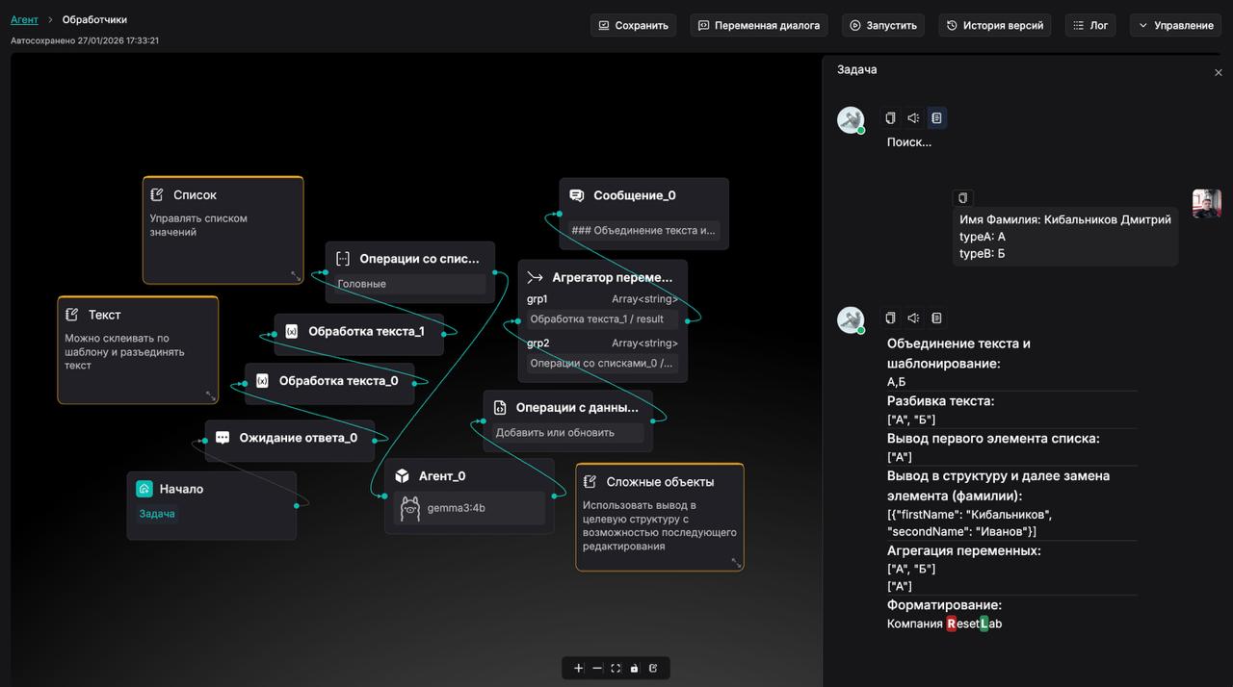Click the Начало node home icon

click(x=144, y=489)
